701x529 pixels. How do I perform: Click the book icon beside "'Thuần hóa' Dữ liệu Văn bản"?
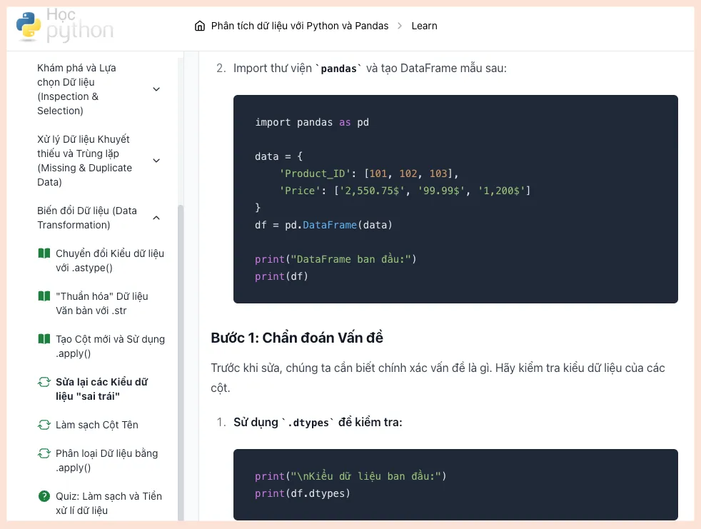coord(44,296)
